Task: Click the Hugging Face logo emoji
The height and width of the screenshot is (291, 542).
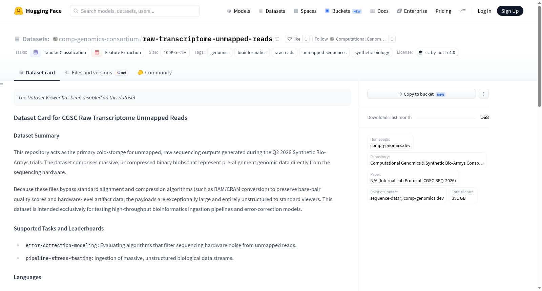Action: coord(19,11)
